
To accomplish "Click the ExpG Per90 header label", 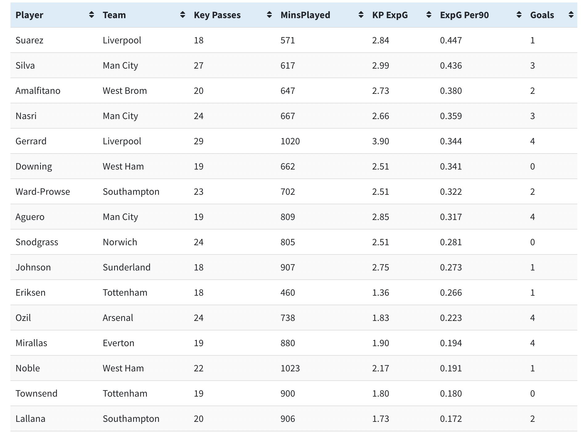I will coord(464,15).
